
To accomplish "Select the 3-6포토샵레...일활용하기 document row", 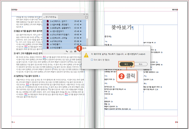I will [64, 28].
